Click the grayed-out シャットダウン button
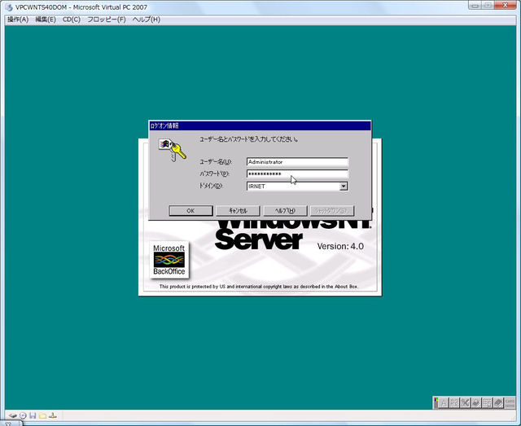Screen dimensions: 521x426 click(x=332, y=211)
